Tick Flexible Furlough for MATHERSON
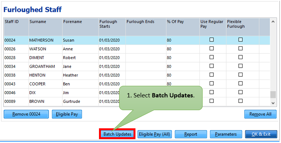Screen dimensions: 281x143 click(x=241, y=40)
